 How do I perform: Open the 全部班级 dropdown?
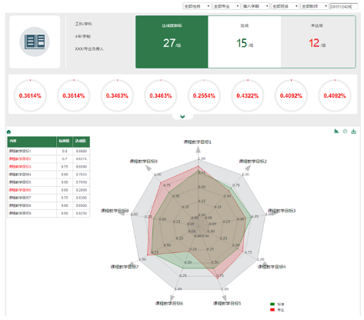[x=285, y=6]
